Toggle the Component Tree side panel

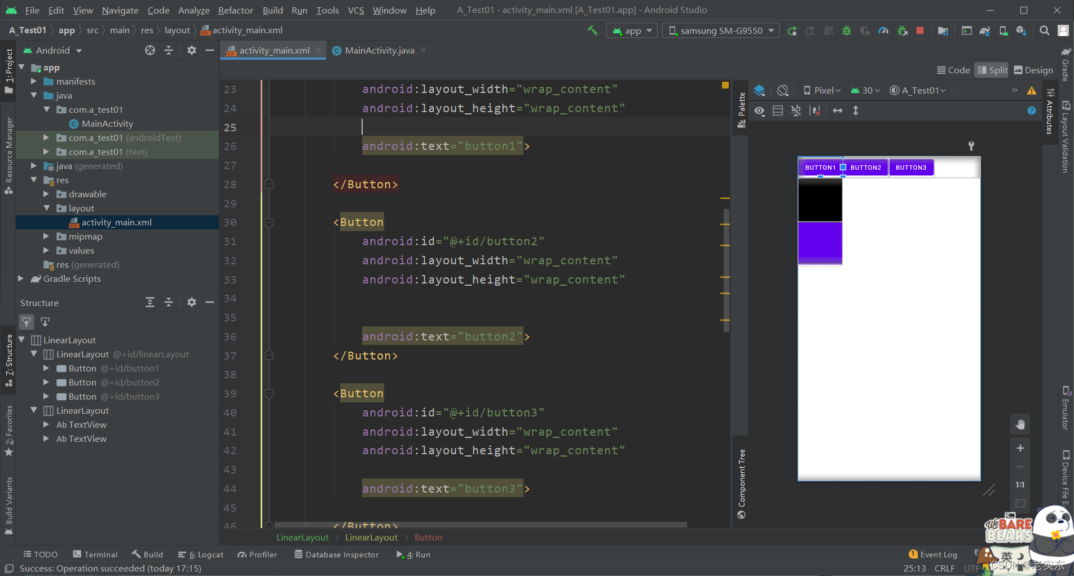(742, 484)
